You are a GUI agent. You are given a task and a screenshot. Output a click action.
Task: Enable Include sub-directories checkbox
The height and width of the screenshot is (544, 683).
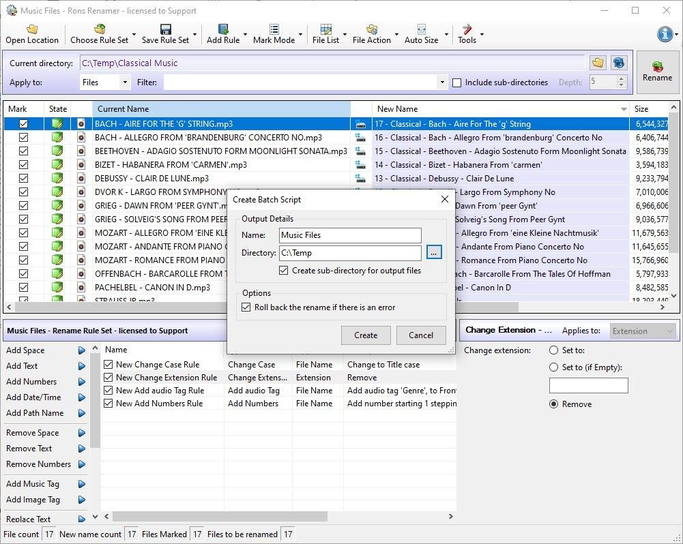point(457,82)
